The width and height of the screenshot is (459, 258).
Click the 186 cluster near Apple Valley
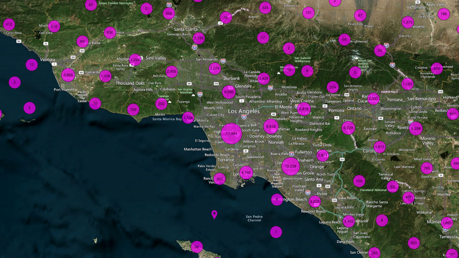(x=444, y=14)
